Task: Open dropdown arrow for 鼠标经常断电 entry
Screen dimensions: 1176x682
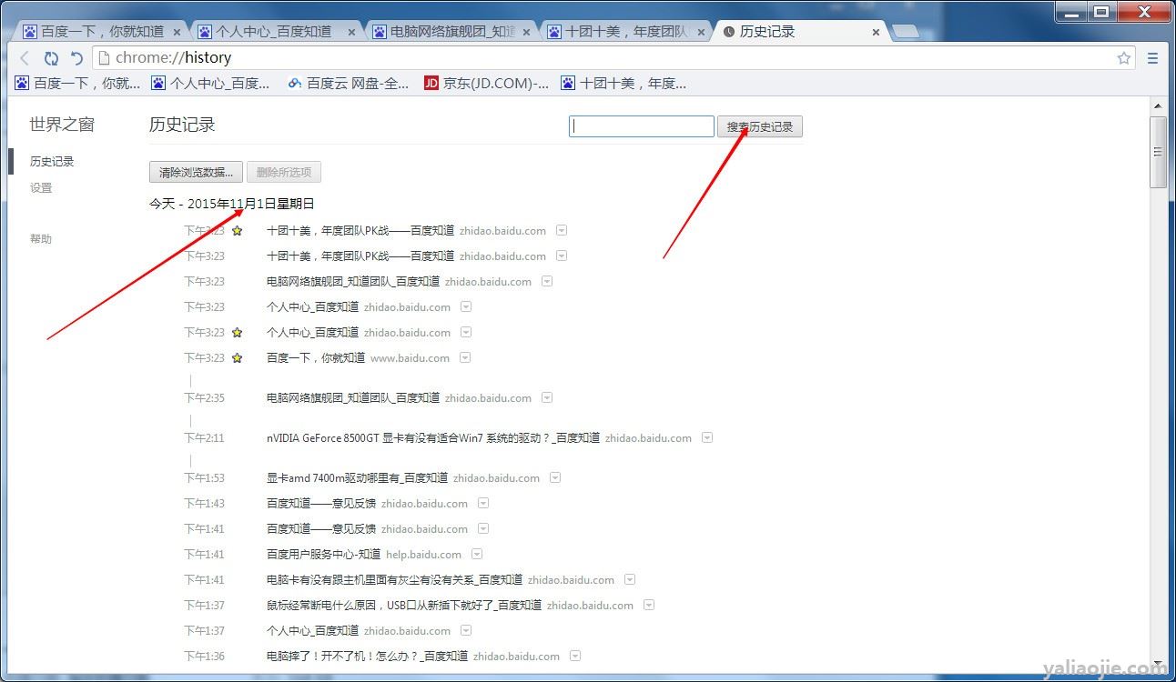Action: (649, 605)
